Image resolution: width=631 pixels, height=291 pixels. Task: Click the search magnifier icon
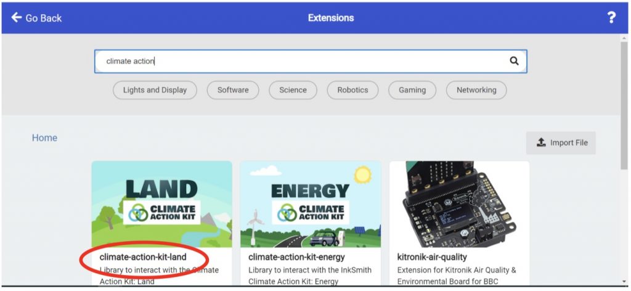coord(514,61)
